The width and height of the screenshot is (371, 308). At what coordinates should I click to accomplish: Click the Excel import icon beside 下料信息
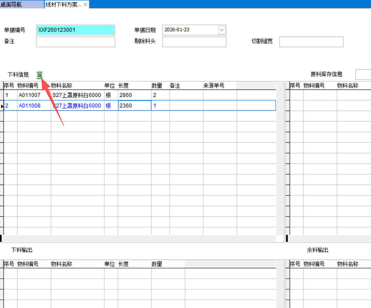[39, 75]
